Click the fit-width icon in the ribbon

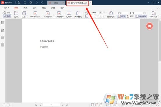click(x=95, y=16)
